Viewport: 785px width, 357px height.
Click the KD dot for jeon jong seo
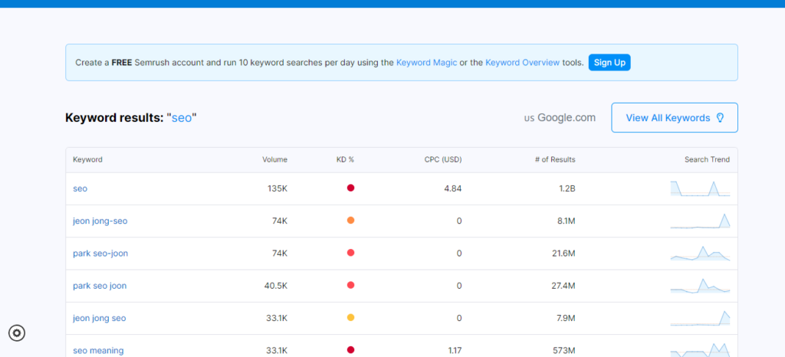[350, 317]
